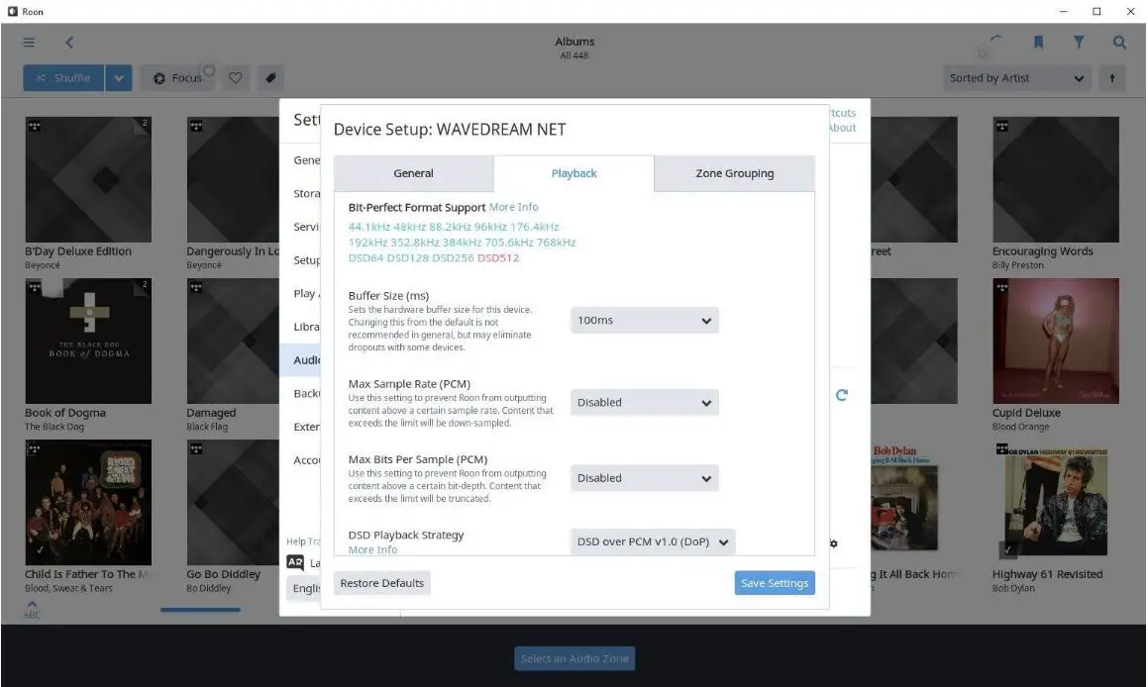
Task: Click the artist name Blood Orange
Action: tap(1020, 427)
